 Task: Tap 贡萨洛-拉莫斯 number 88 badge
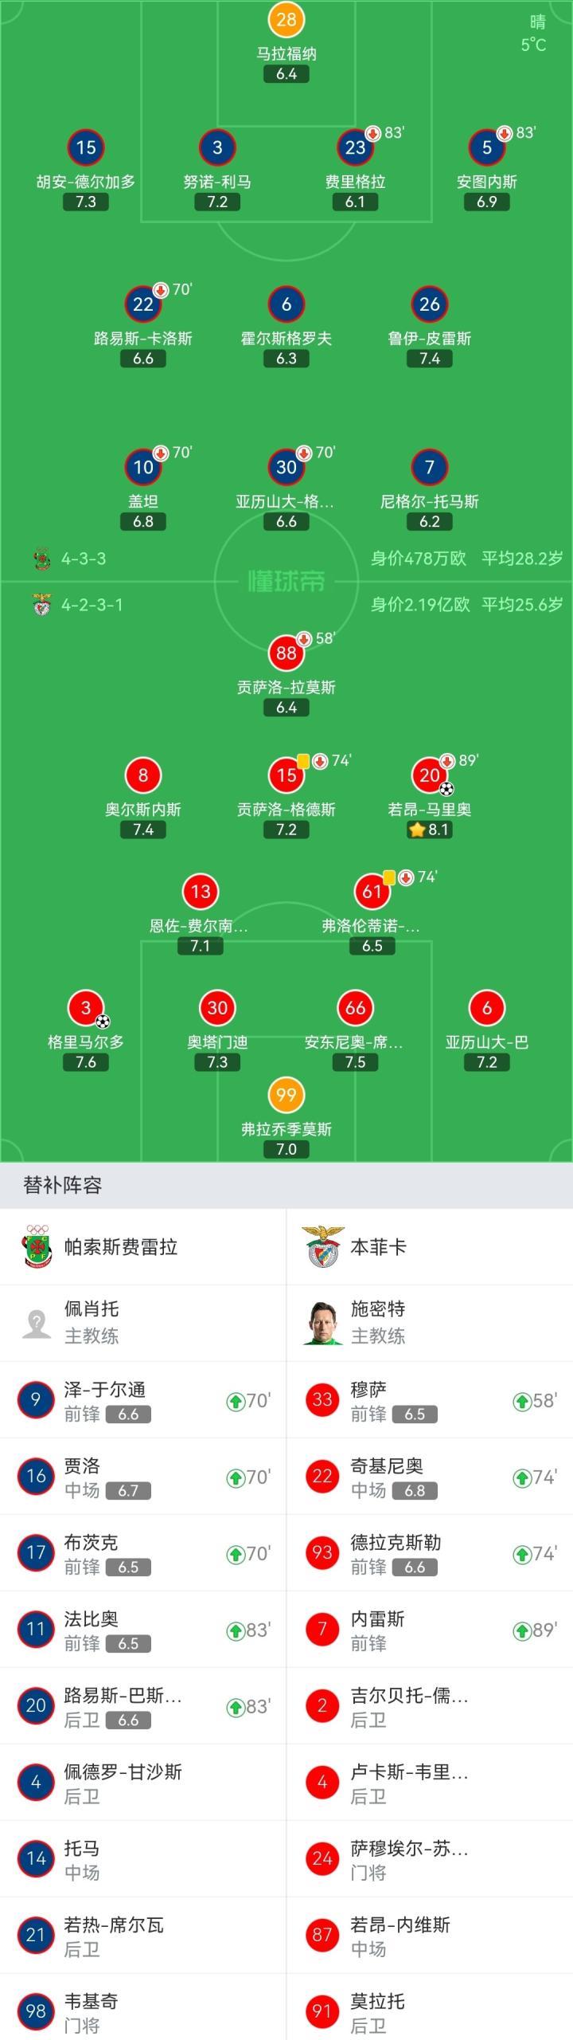(x=286, y=653)
